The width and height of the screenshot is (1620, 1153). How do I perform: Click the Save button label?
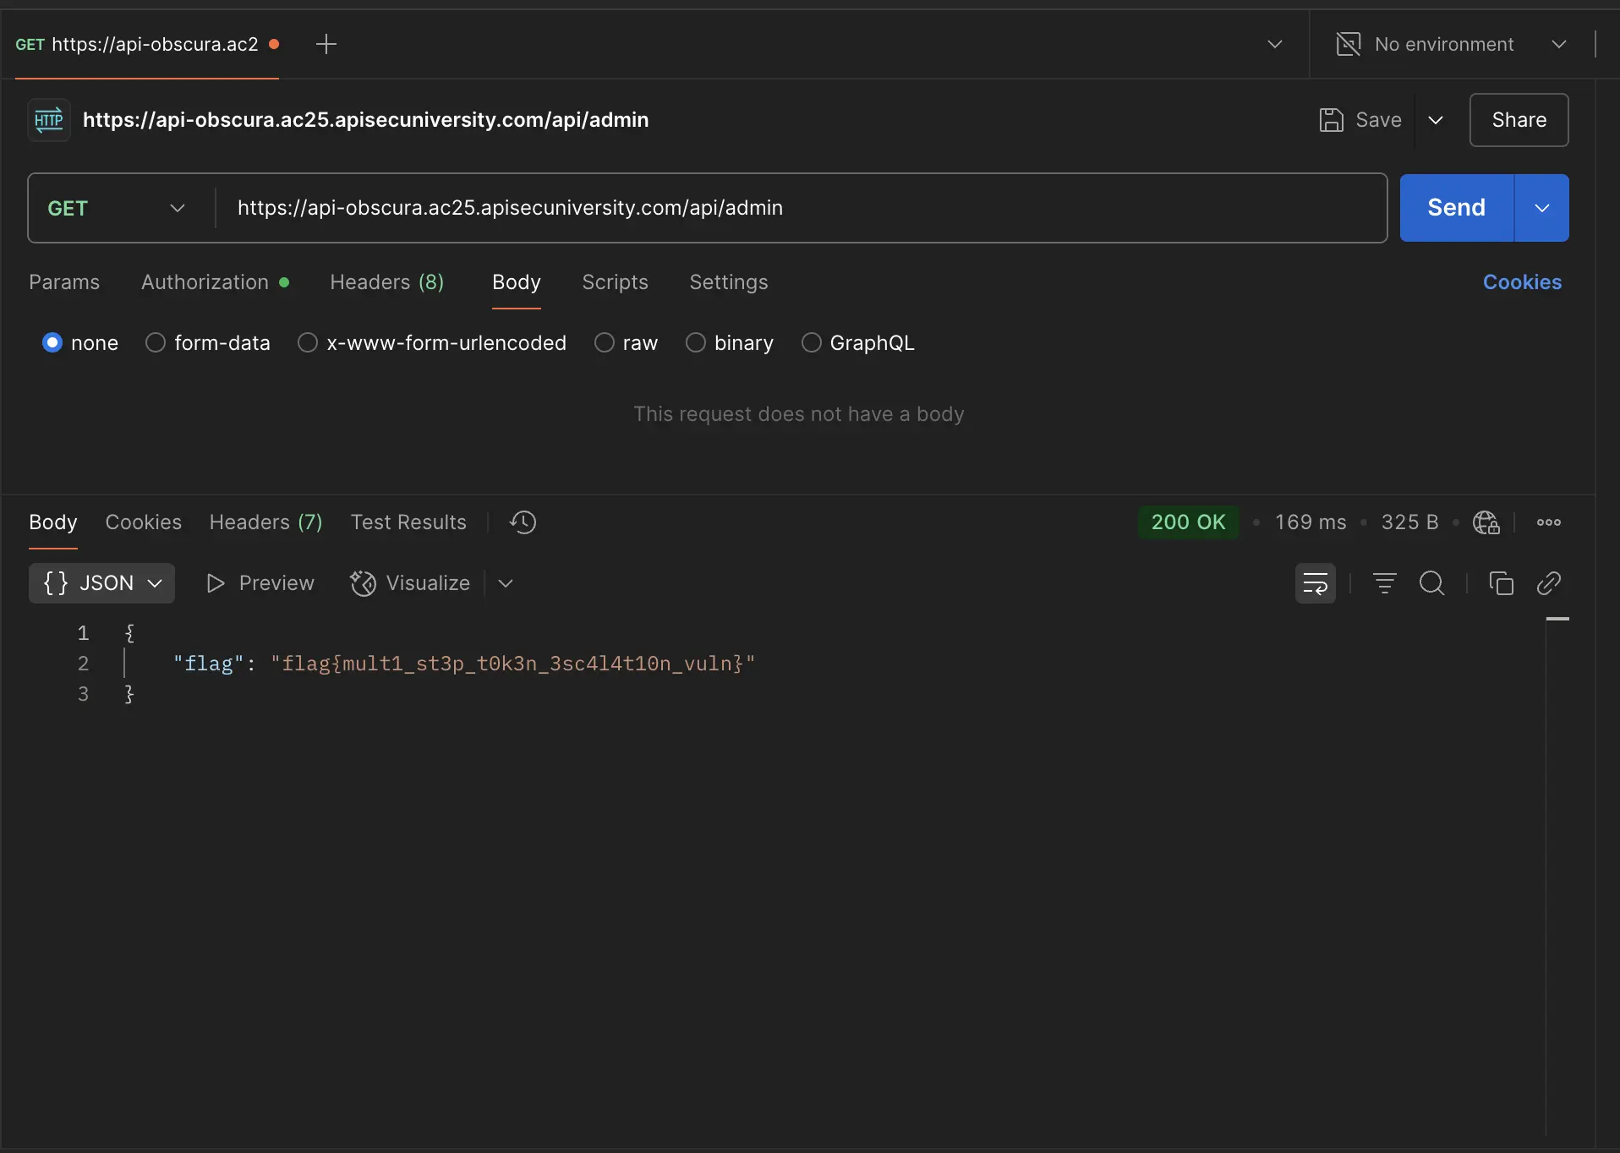point(1378,120)
